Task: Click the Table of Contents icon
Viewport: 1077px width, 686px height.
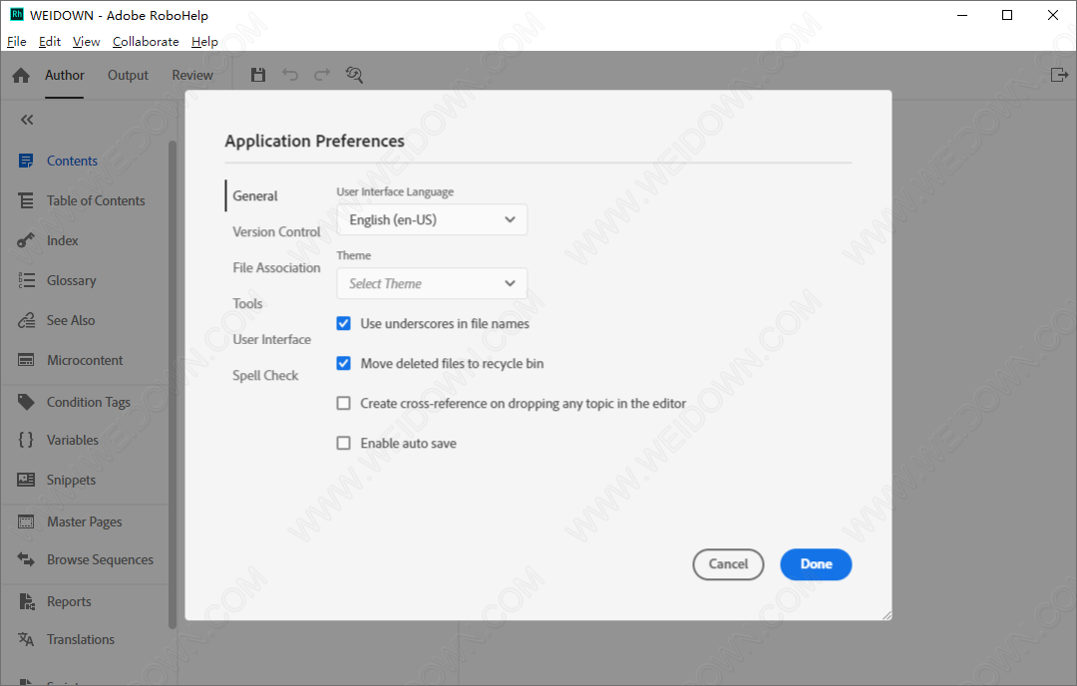Action: pyautogui.click(x=26, y=200)
